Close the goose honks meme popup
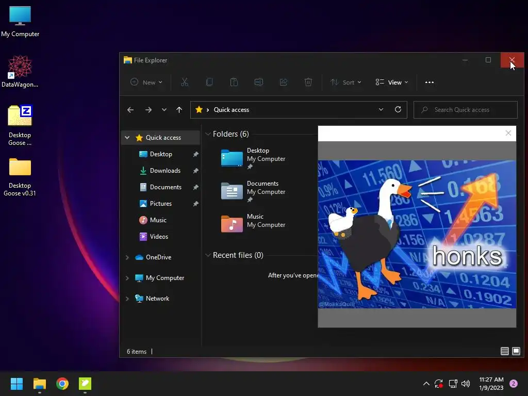 pyautogui.click(x=508, y=133)
